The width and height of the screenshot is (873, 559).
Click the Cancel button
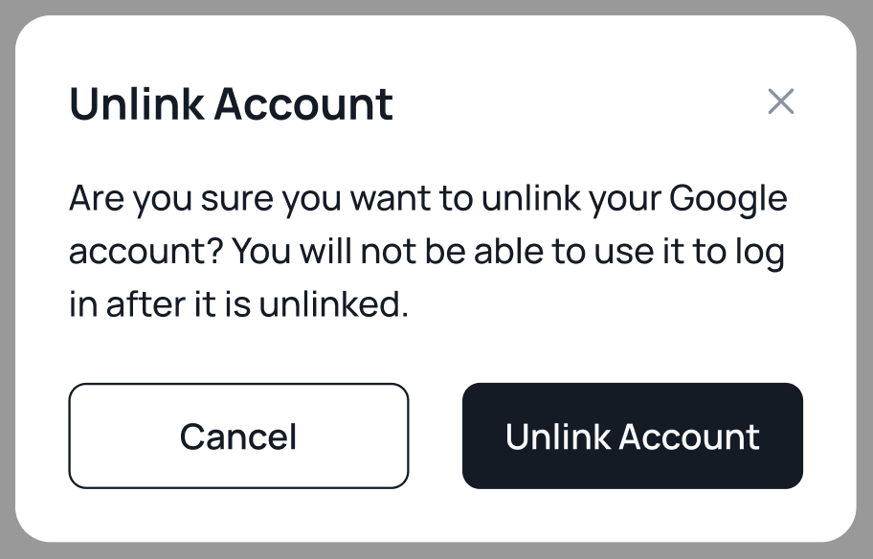pyautogui.click(x=238, y=436)
